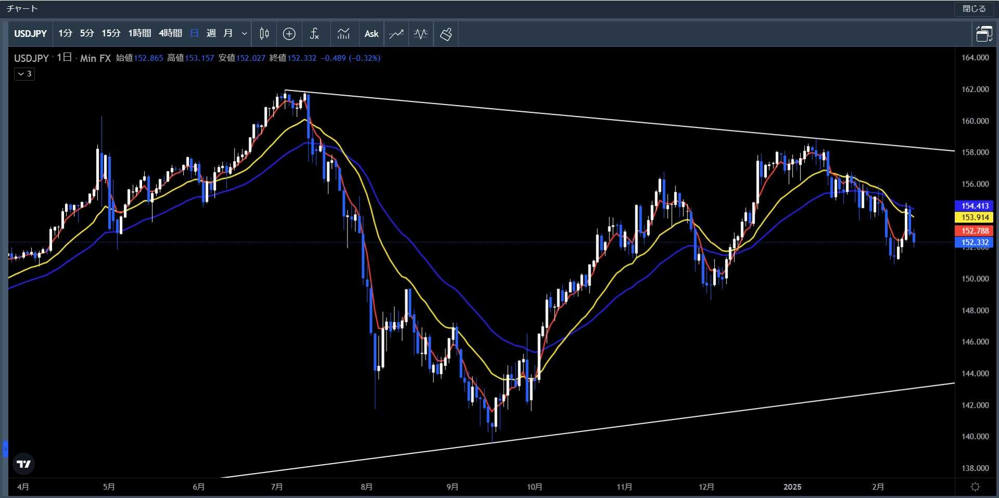
Task: Click the waveform pulse icon in toolbar
Action: coord(421,34)
